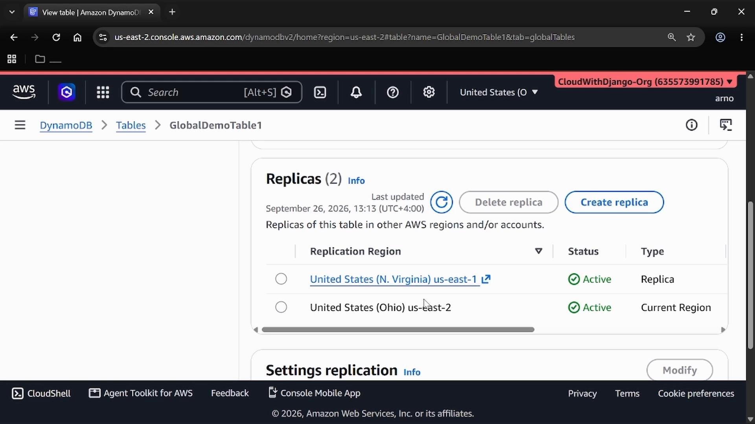Refresh the Replicas list
755x424 pixels.
(441, 202)
